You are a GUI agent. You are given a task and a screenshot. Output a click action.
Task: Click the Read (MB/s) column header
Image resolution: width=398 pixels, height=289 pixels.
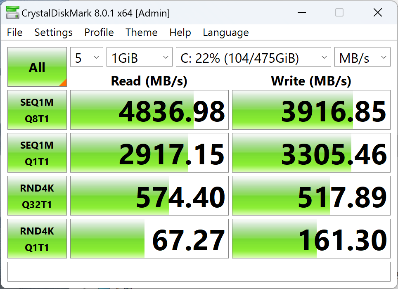(x=149, y=81)
